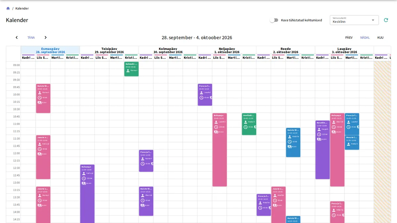Switch to the NÄDAL week view

[365, 38]
